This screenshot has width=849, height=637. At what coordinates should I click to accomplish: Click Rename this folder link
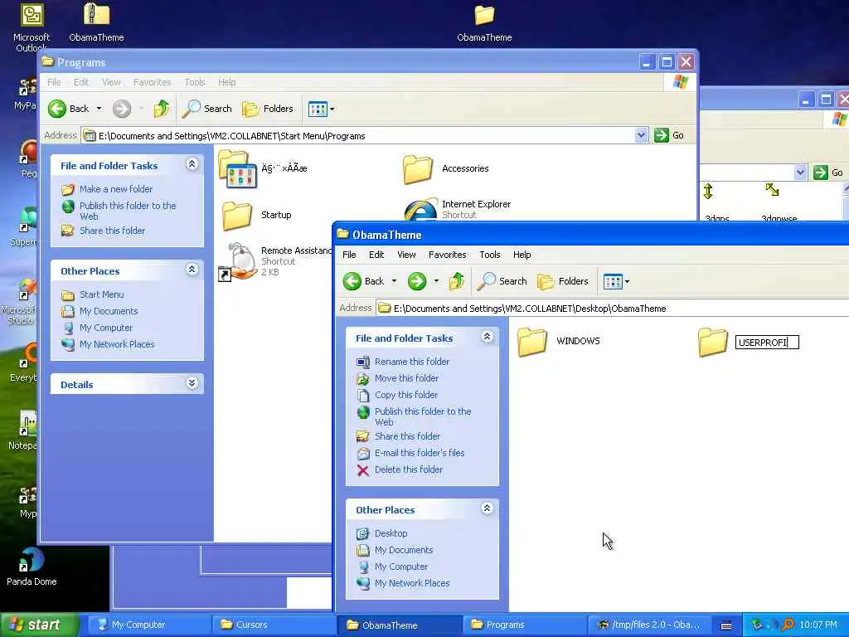click(412, 362)
